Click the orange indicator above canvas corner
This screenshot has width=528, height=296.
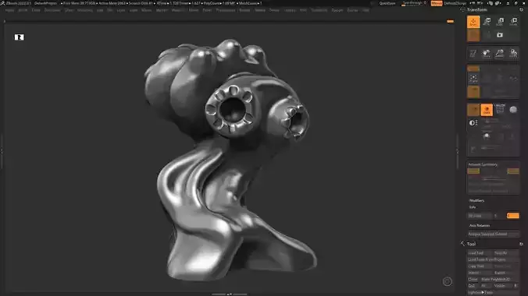tap(450, 22)
